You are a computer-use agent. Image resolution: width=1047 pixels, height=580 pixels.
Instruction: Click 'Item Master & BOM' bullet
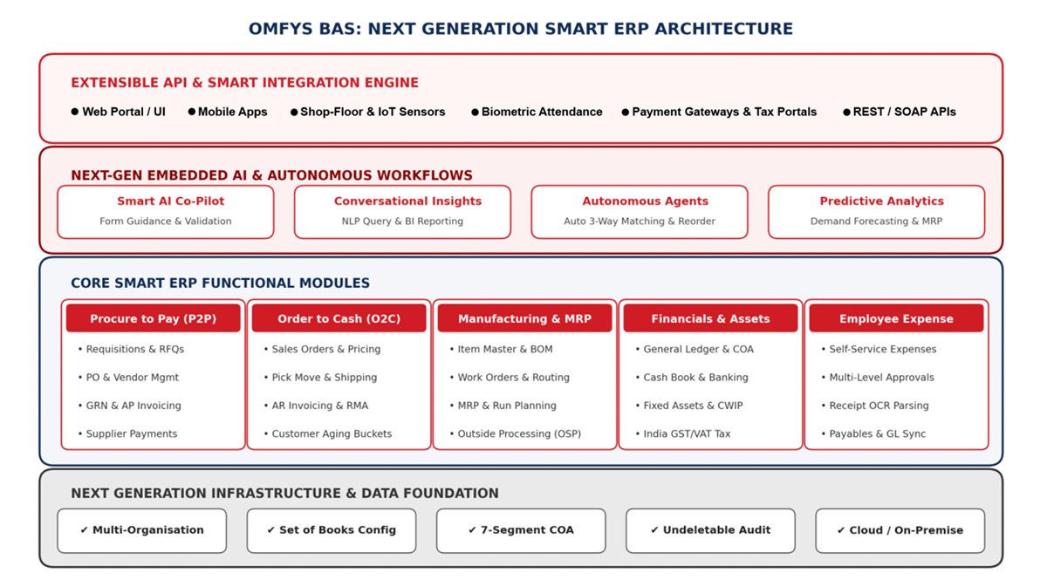tap(501, 349)
